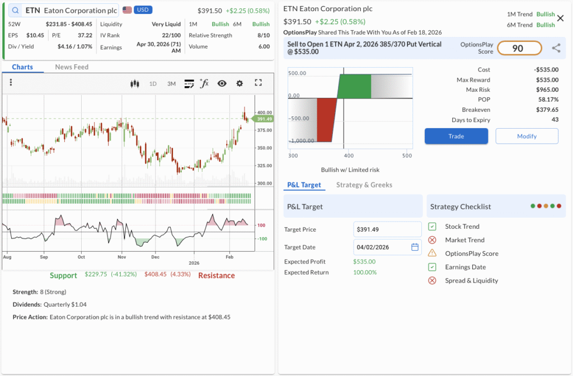Open the Target Date calendar picker
This screenshot has width=573, height=376.
pos(415,247)
